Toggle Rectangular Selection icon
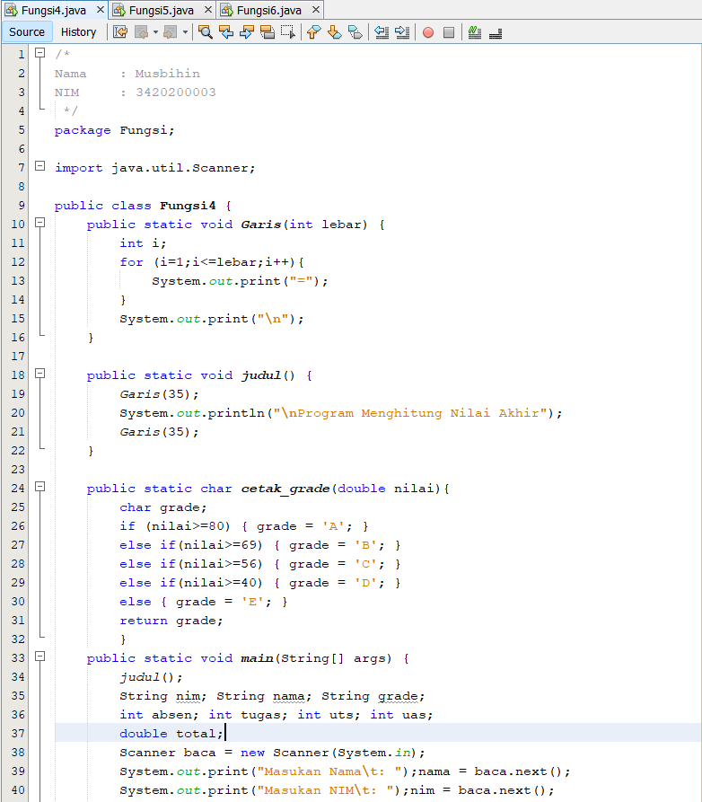Screen dimensions: 702x802 (288, 32)
